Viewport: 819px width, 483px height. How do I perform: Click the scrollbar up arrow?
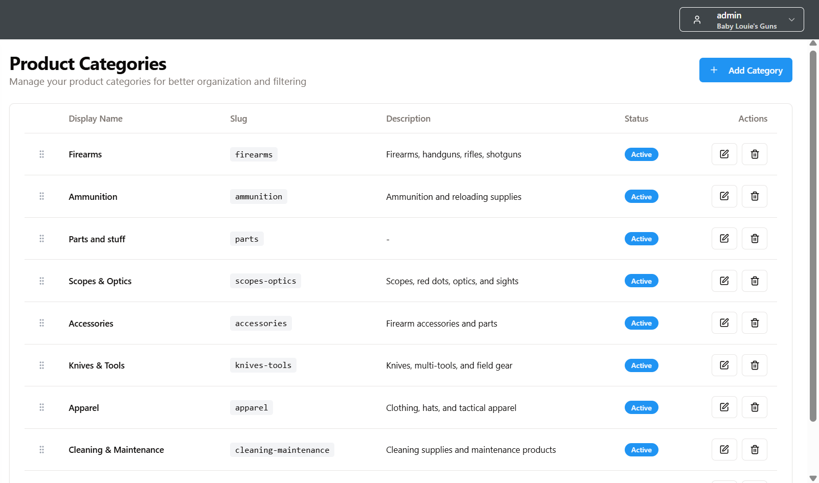coord(813,43)
